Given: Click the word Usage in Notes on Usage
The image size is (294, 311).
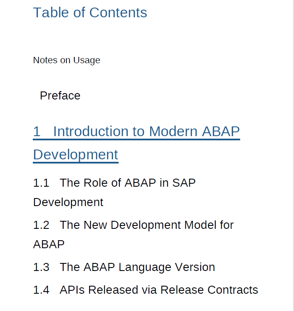Looking at the screenshot, I should (x=87, y=60).
